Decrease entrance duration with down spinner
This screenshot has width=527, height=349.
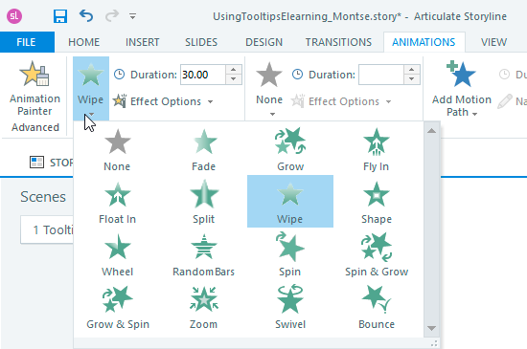[x=234, y=79]
